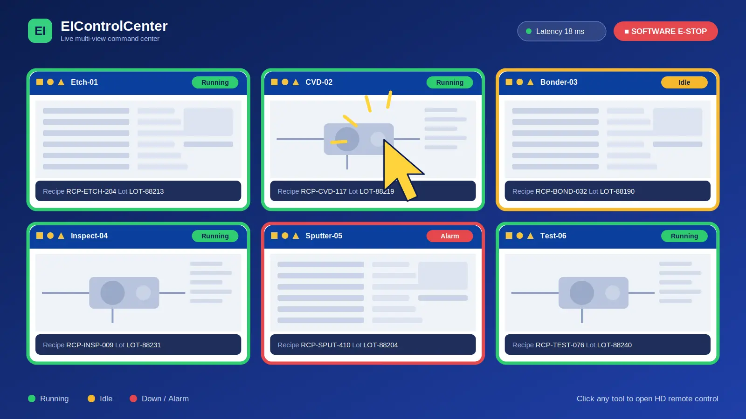Screen dimensions: 746x419
Task: Click the circle icon on the Test-06 card
Action: pos(520,236)
